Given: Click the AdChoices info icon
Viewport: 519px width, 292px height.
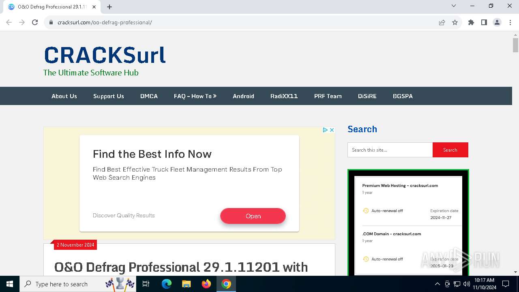Looking at the screenshot, I should (x=325, y=130).
